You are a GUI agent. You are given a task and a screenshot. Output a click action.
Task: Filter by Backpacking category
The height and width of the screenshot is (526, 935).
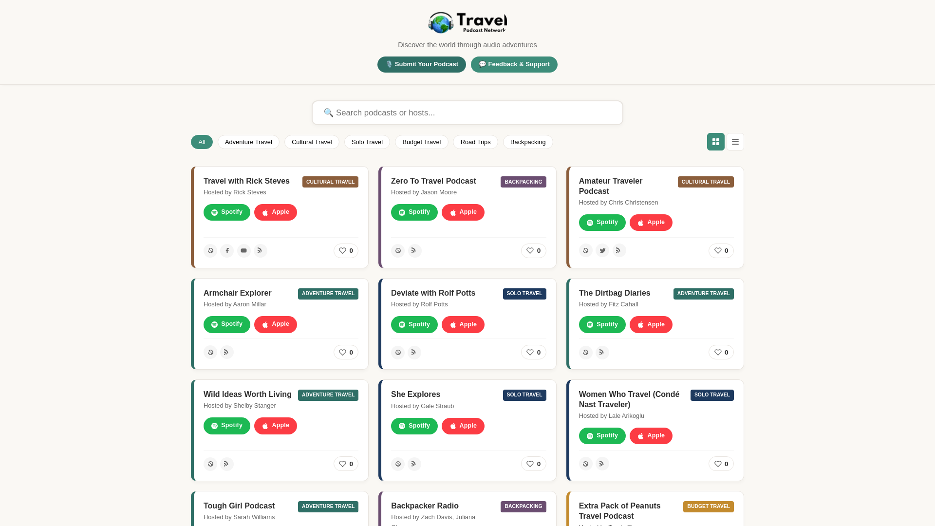click(528, 142)
